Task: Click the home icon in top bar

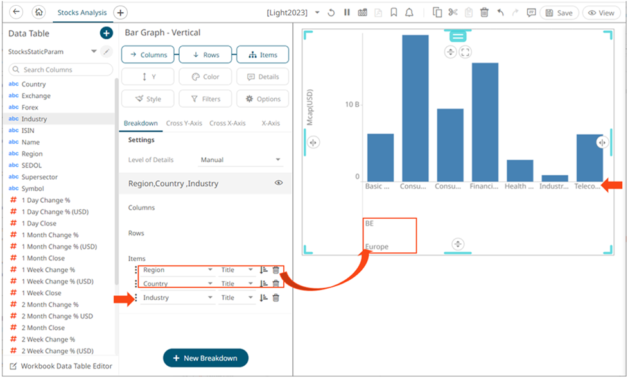Action: point(39,12)
